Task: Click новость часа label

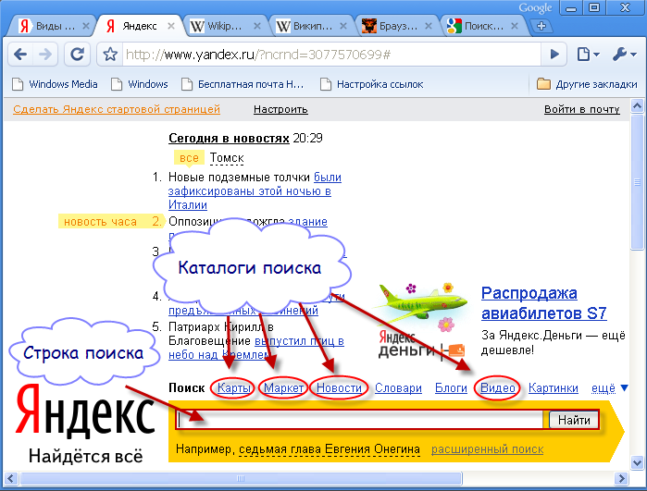Action: tap(100, 222)
